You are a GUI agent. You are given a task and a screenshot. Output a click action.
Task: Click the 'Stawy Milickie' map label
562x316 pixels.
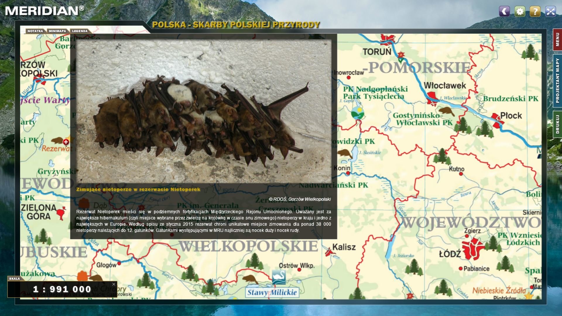click(x=272, y=292)
